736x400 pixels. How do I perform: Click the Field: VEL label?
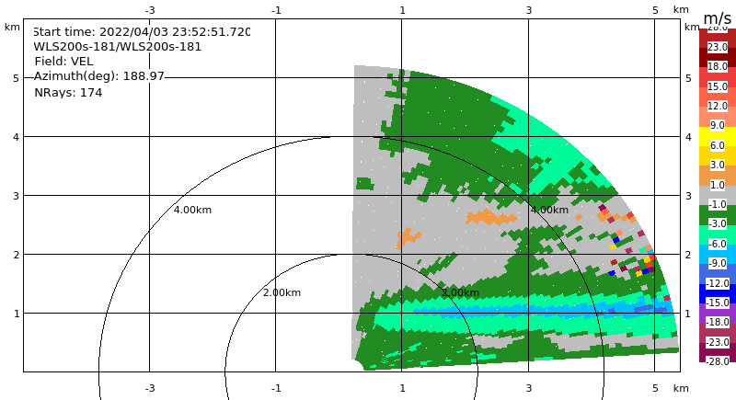tap(63, 62)
